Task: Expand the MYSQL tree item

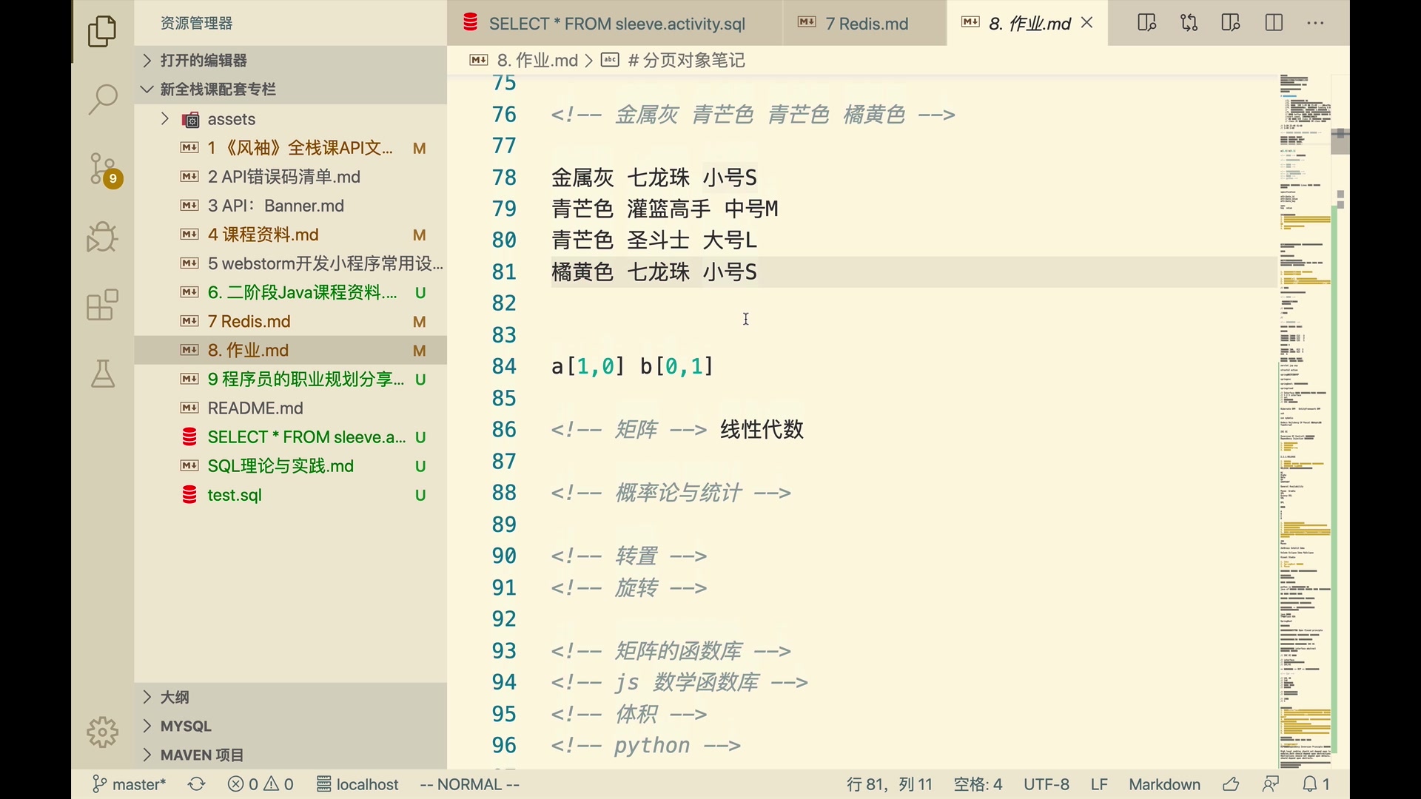Action: pyautogui.click(x=147, y=726)
